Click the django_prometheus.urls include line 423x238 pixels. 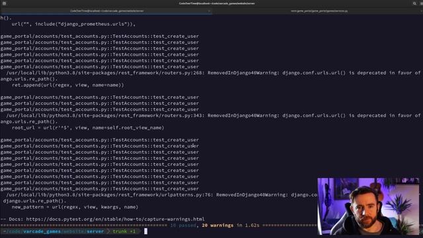point(73,24)
